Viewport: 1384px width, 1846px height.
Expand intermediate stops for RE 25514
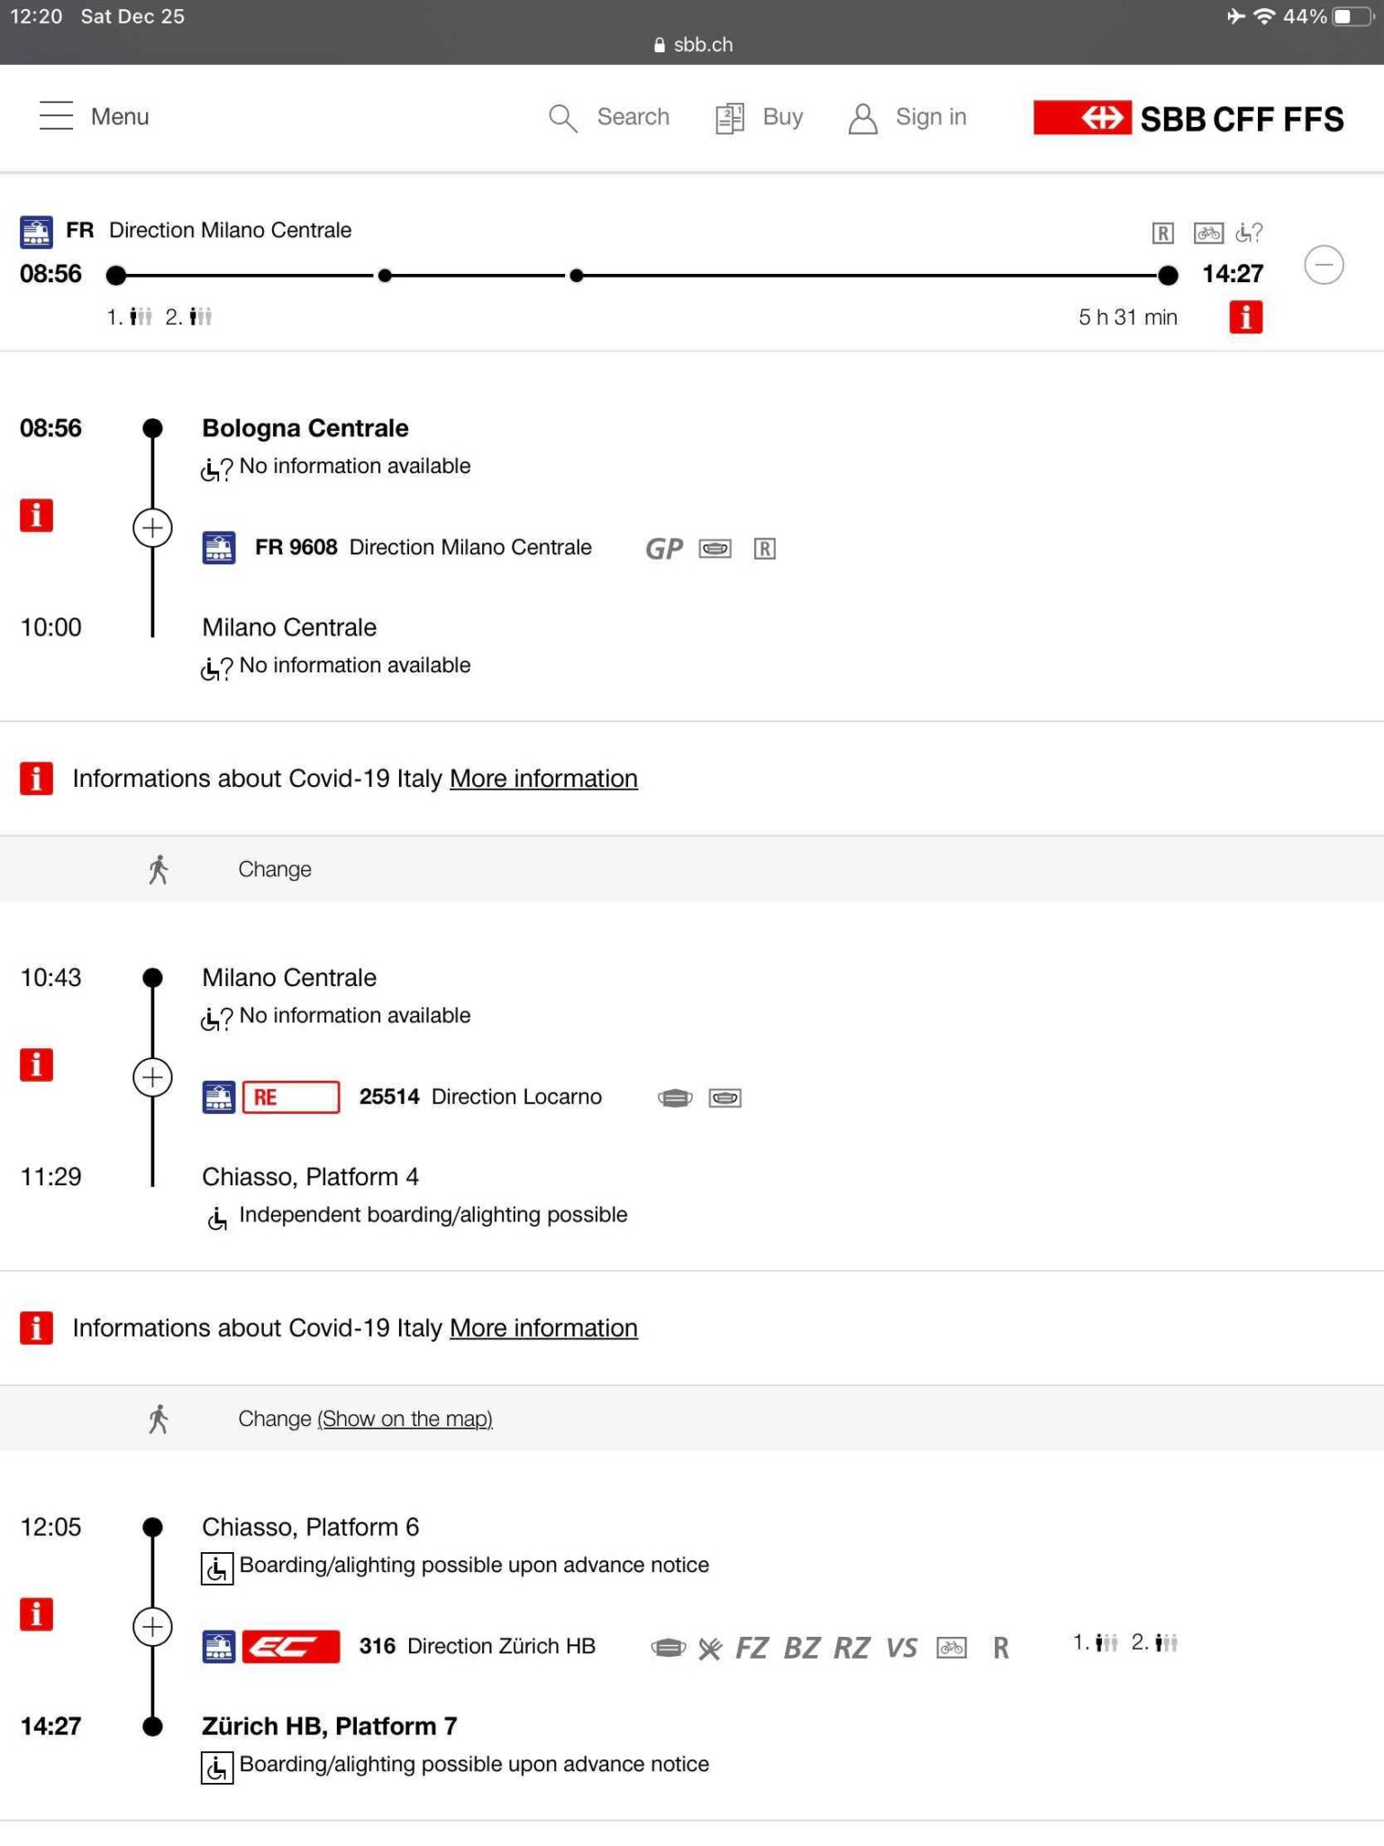[x=152, y=1077]
